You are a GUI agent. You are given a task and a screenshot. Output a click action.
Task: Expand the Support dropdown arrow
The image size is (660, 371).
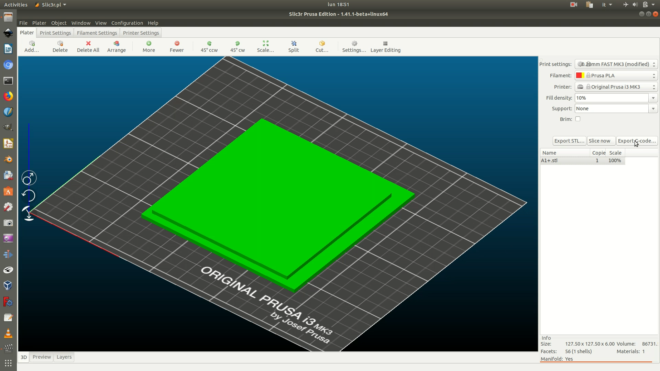click(x=653, y=109)
